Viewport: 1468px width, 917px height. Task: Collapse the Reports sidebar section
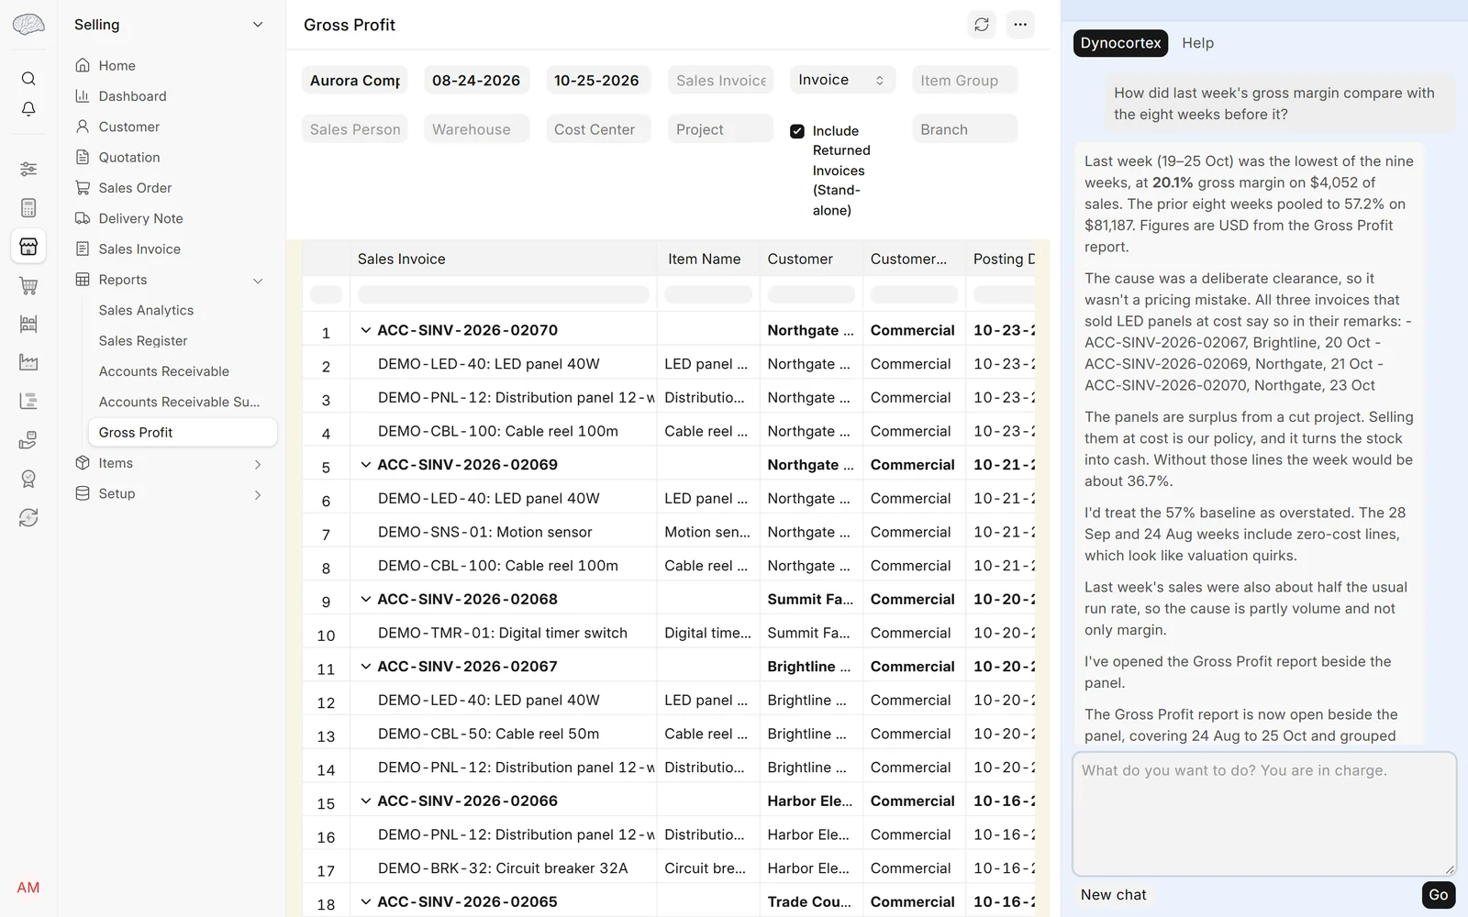coord(258,281)
